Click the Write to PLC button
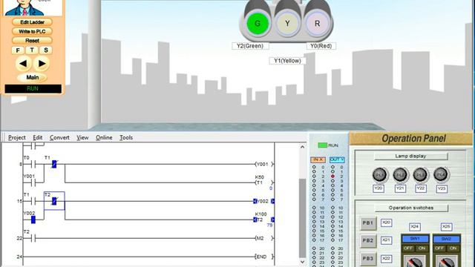475x267 pixels. point(33,31)
